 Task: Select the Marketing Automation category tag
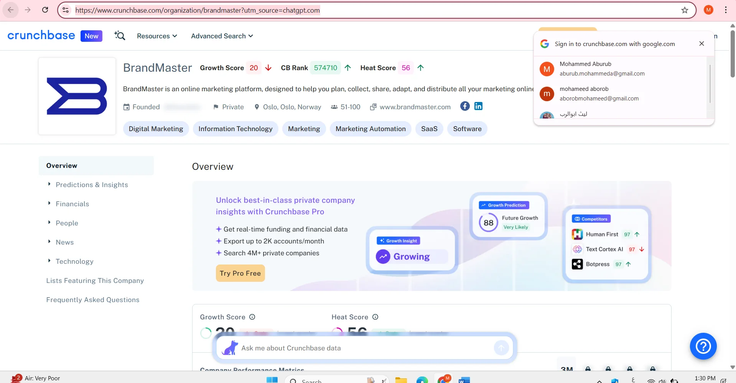pos(370,129)
